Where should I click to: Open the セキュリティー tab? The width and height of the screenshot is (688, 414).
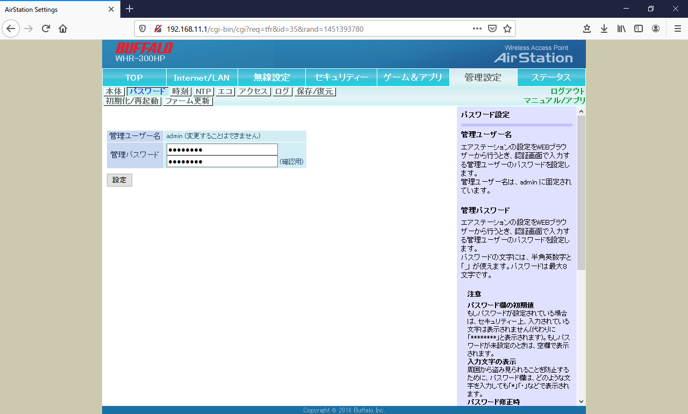tap(341, 77)
